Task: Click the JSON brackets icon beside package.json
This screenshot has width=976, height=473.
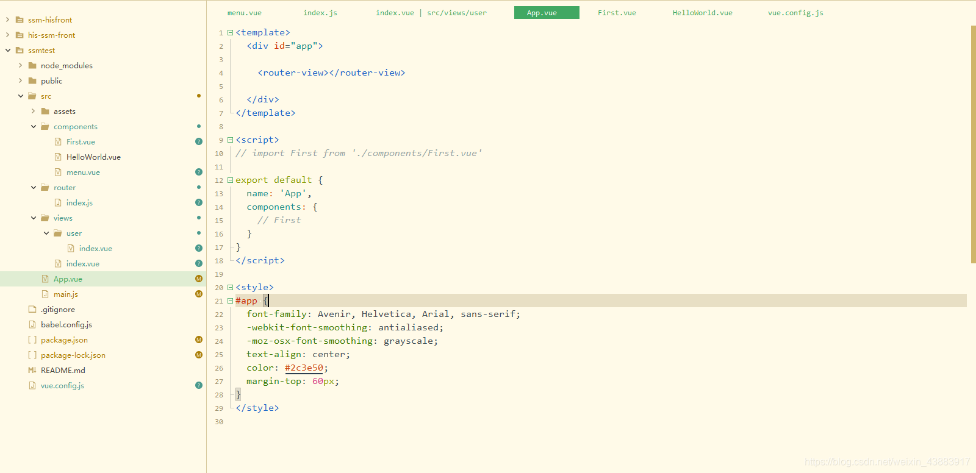Action: pyautogui.click(x=32, y=340)
